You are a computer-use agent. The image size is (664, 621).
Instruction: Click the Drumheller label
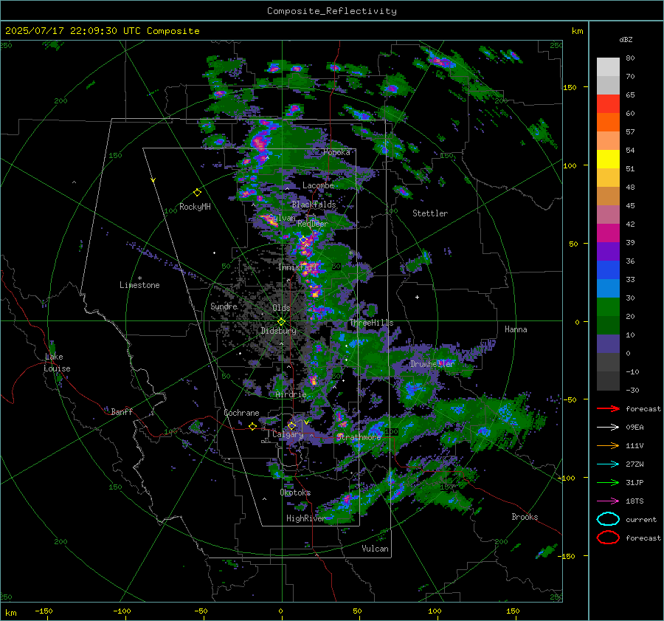pyautogui.click(x=432, y=364)
